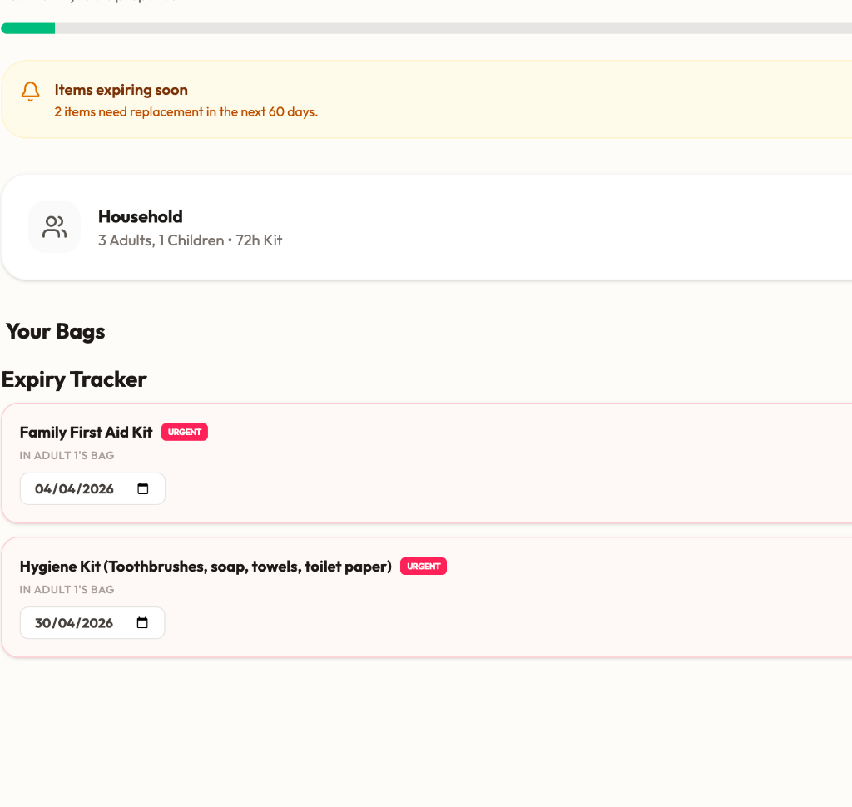852x807 pixels.
Task: Select the Hygiene Kit expiry date field
Action: point(75,623)
